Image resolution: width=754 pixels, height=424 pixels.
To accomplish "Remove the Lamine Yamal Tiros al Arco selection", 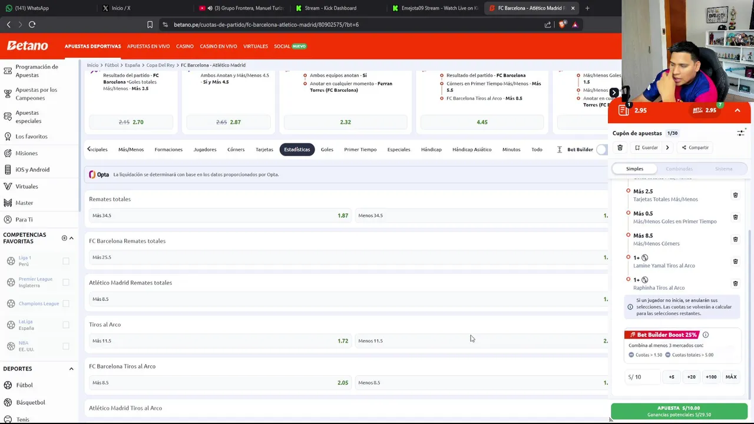I will click(x=735, y=261).
